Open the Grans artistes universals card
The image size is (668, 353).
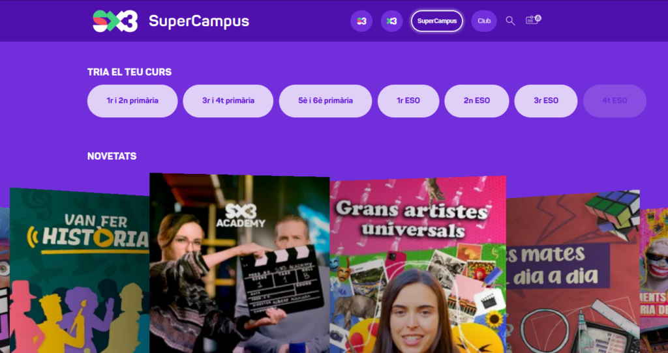click(418, 264)
